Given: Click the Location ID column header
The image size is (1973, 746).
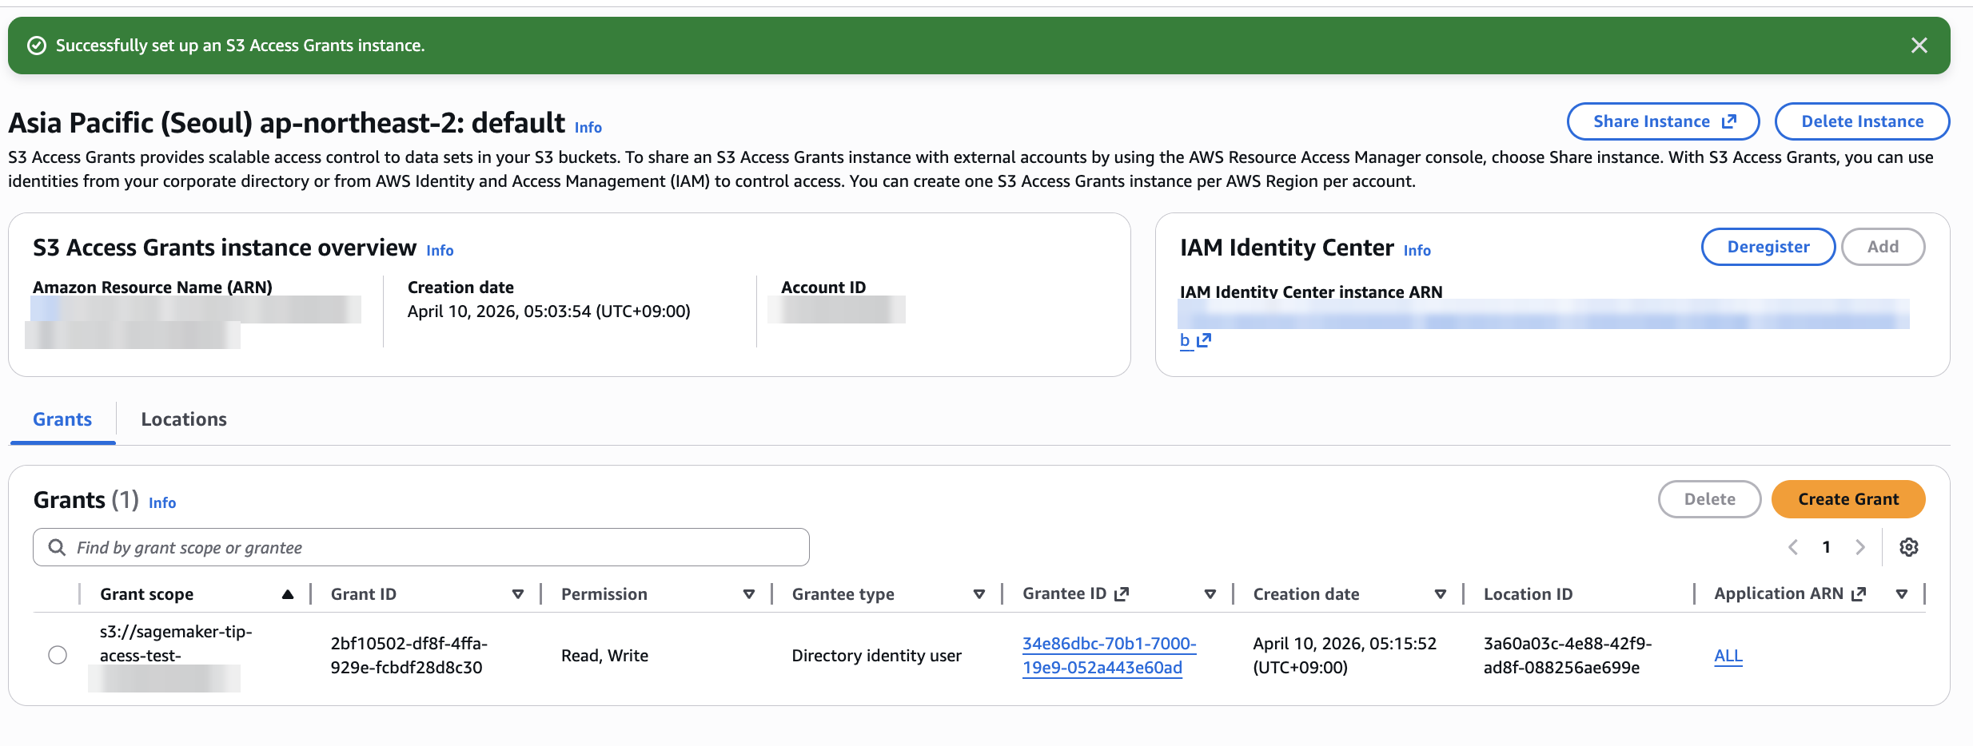Looking at the screenshot, I should (1528, 594).
